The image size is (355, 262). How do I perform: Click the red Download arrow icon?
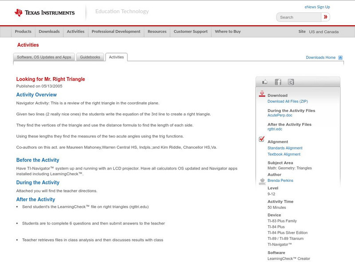(262, 94)
